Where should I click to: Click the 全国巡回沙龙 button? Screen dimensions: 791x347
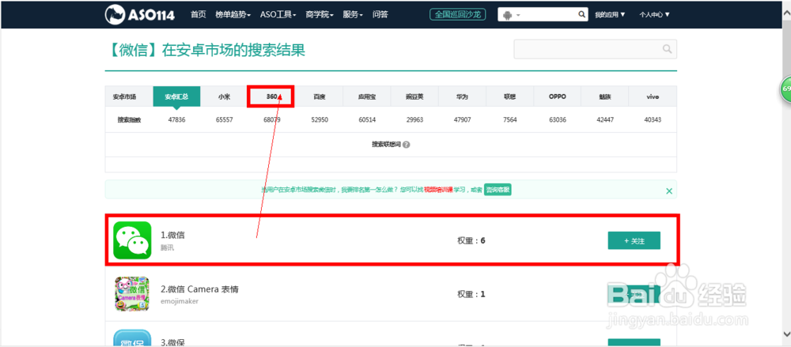(x=457, y=15)
